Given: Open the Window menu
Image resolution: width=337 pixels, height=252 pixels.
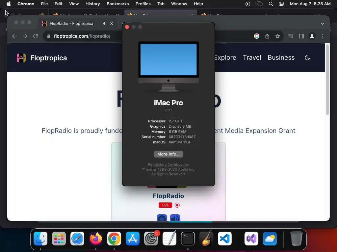Looking at the screenshot, I should 179,4.
